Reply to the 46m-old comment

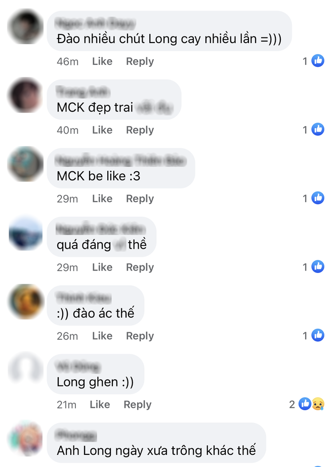(x=140, y=61)
